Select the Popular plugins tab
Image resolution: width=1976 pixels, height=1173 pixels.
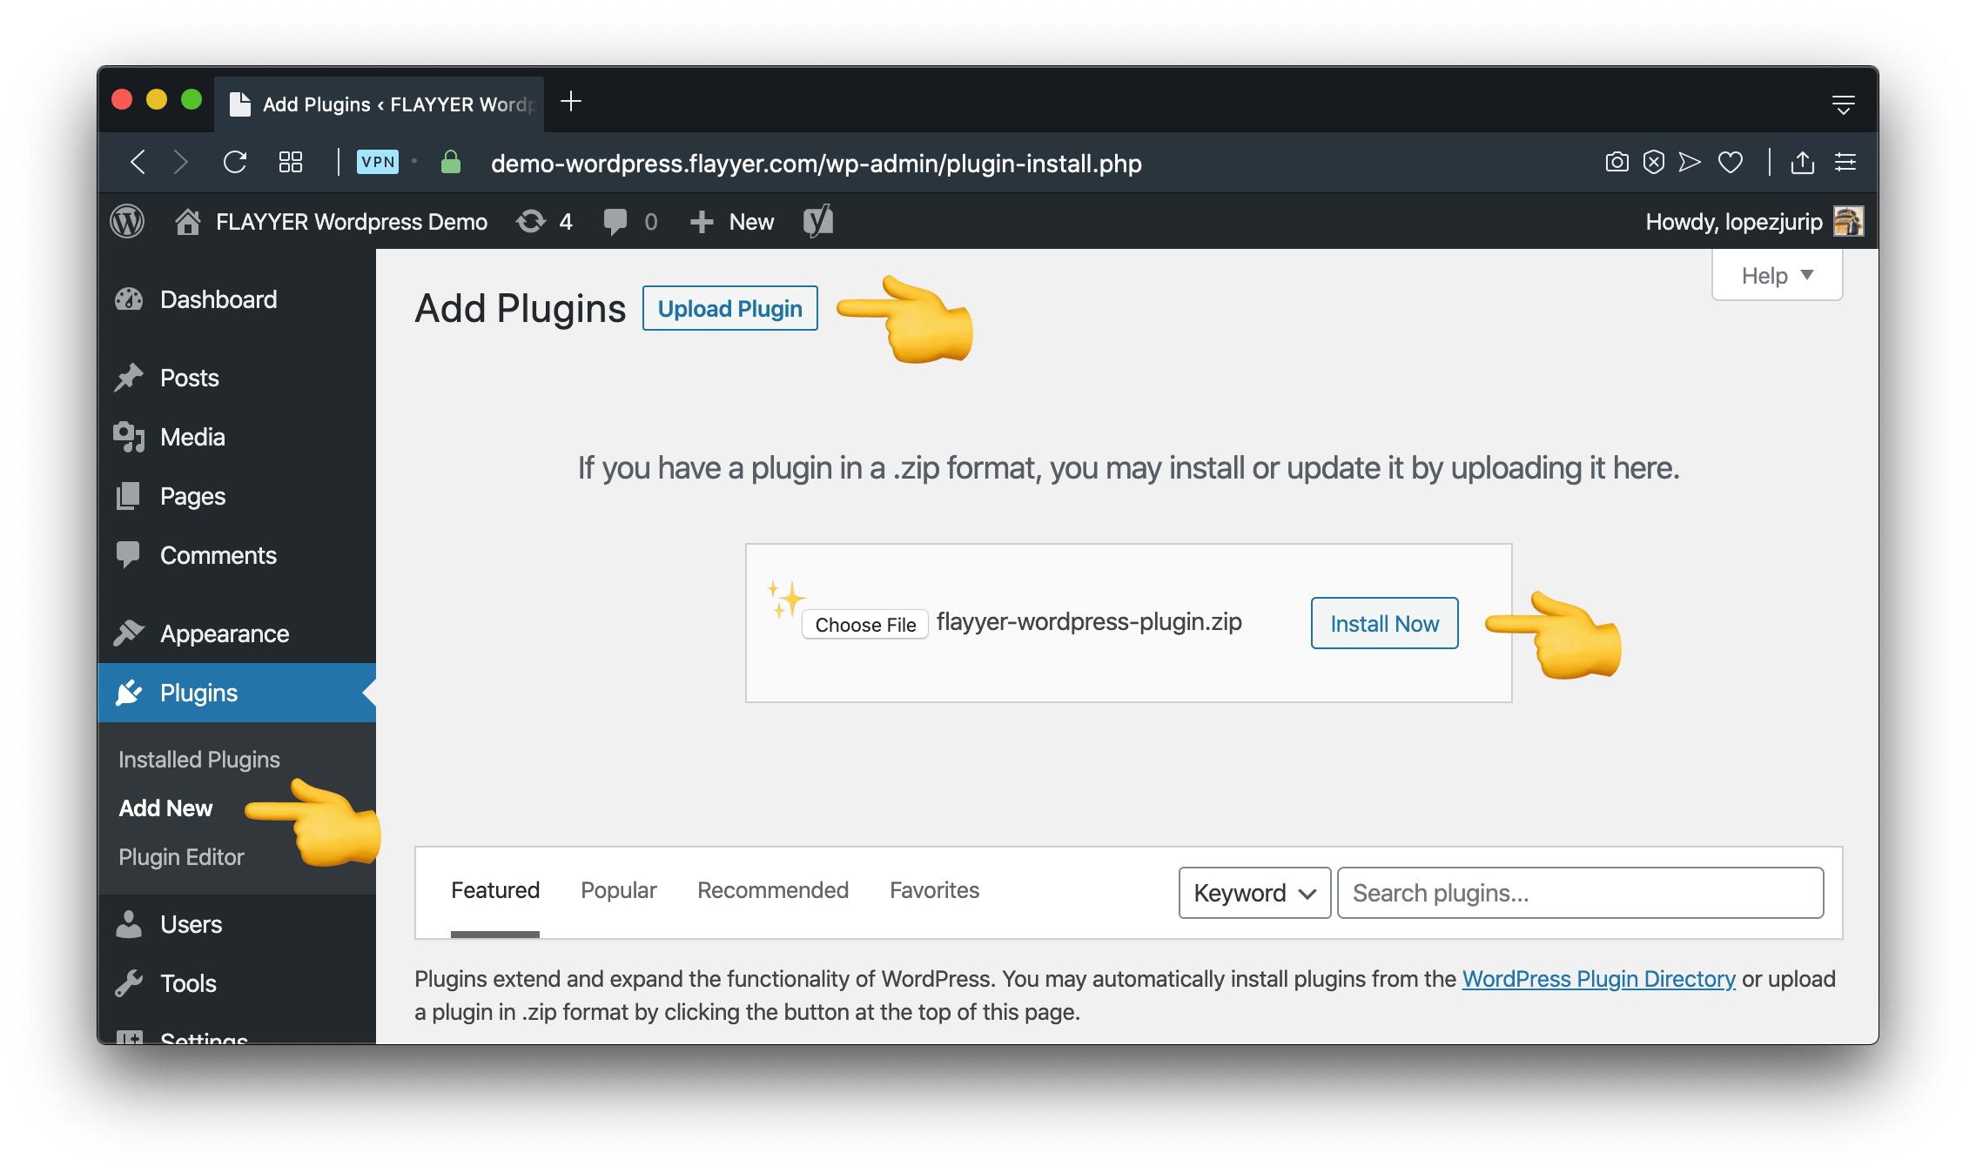[x=620, y=888]
